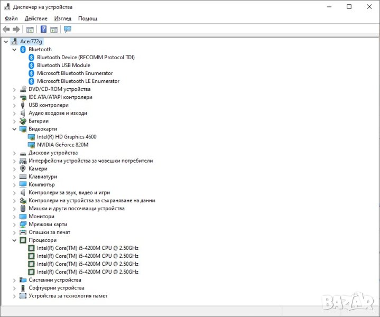380x317 pixels.
Task: Collapse the Видеокарти category
Action: point(14,129)
